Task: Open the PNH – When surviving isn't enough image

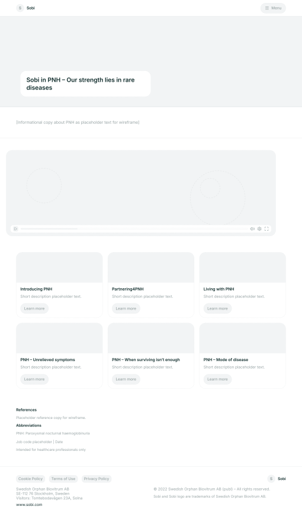Action: pos(151,338)
